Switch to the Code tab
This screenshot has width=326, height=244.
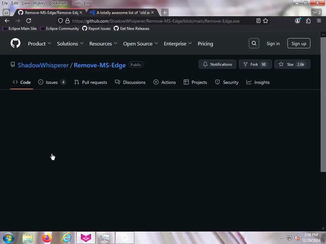[22, 82]
